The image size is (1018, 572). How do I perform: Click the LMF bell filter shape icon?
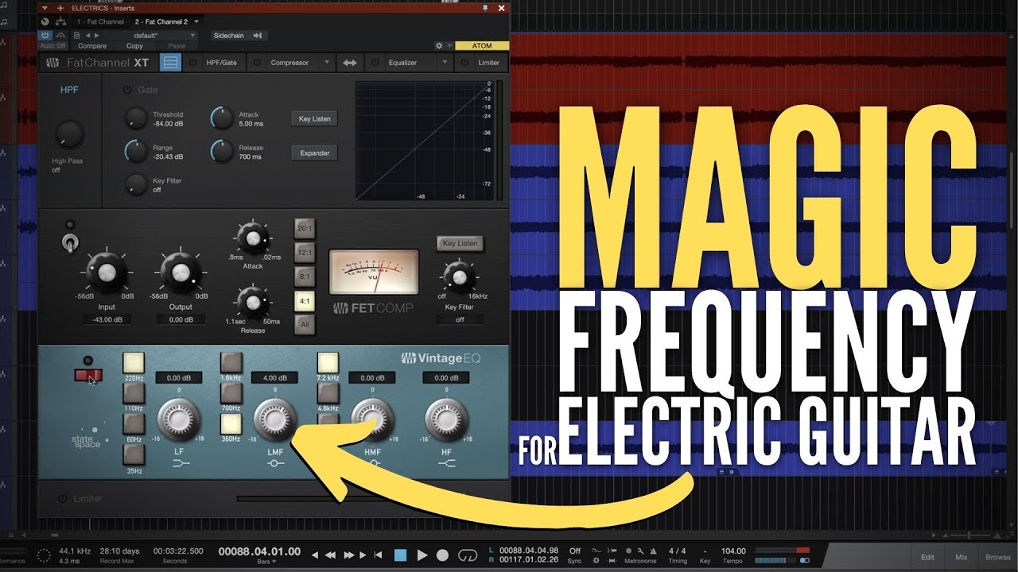275,462
